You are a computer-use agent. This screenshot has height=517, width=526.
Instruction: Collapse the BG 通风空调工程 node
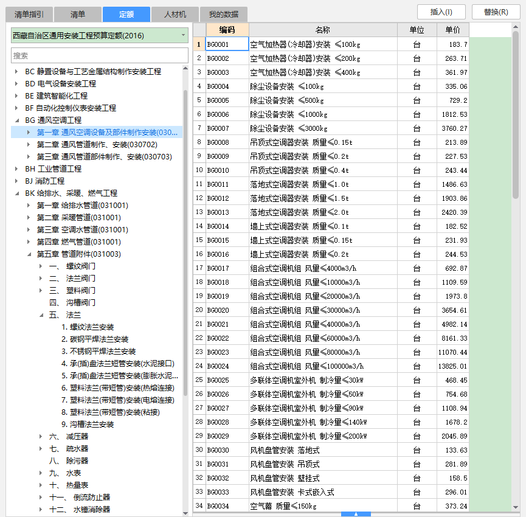coord(16,120)
